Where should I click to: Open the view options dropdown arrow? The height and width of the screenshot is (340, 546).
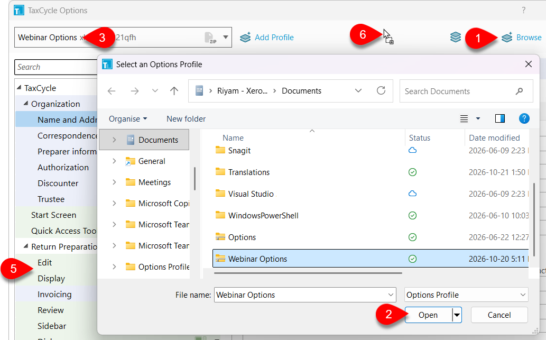pyautogui.click(x=478, y=119)
